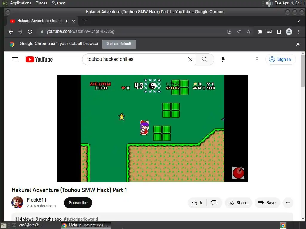
Task: Dismiss the default browser notification bar
Action: click(298, 44)
